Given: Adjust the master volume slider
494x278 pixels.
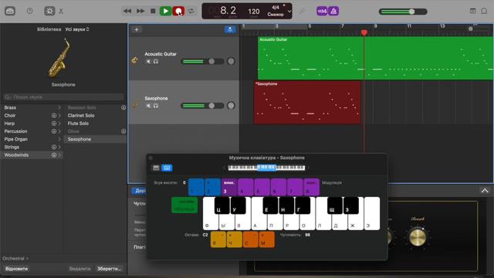Looking at the screenshot, I should [403, 12].
